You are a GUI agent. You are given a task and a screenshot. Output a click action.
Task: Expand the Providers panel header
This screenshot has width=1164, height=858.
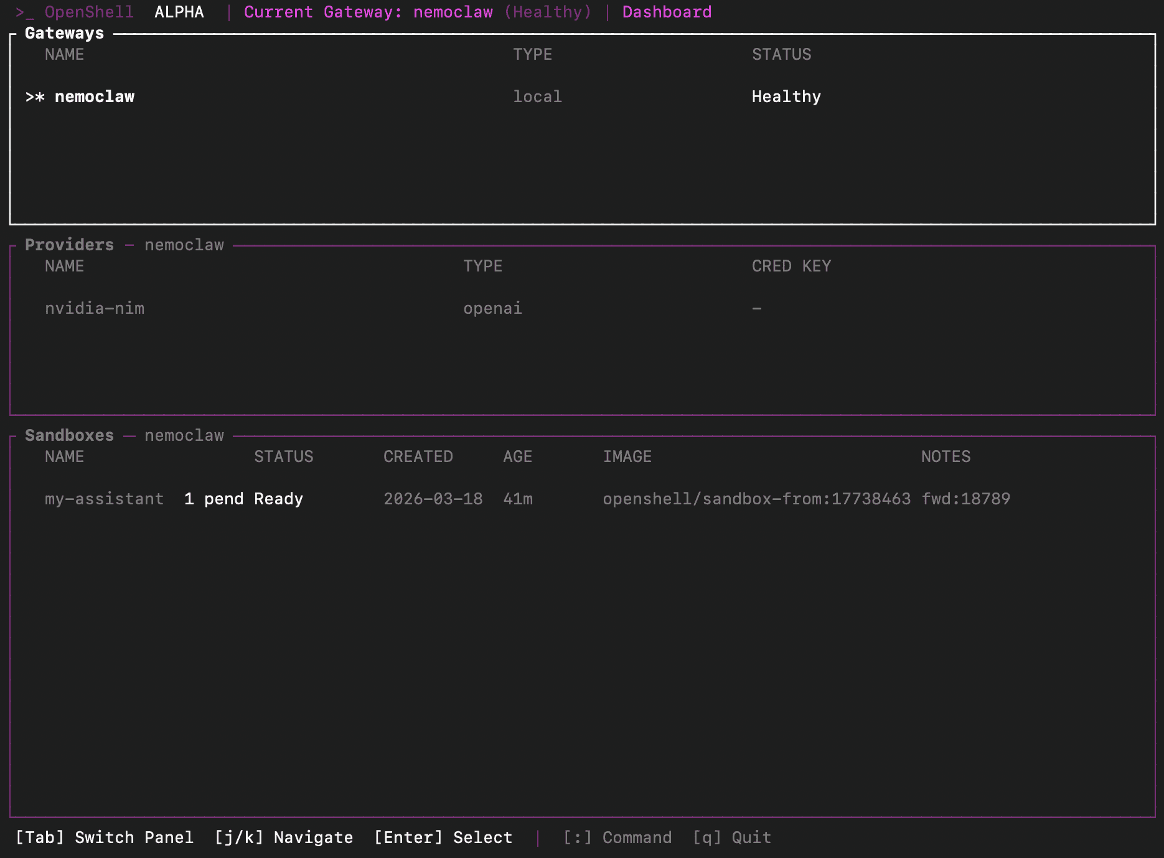click(x=69, y=245)
